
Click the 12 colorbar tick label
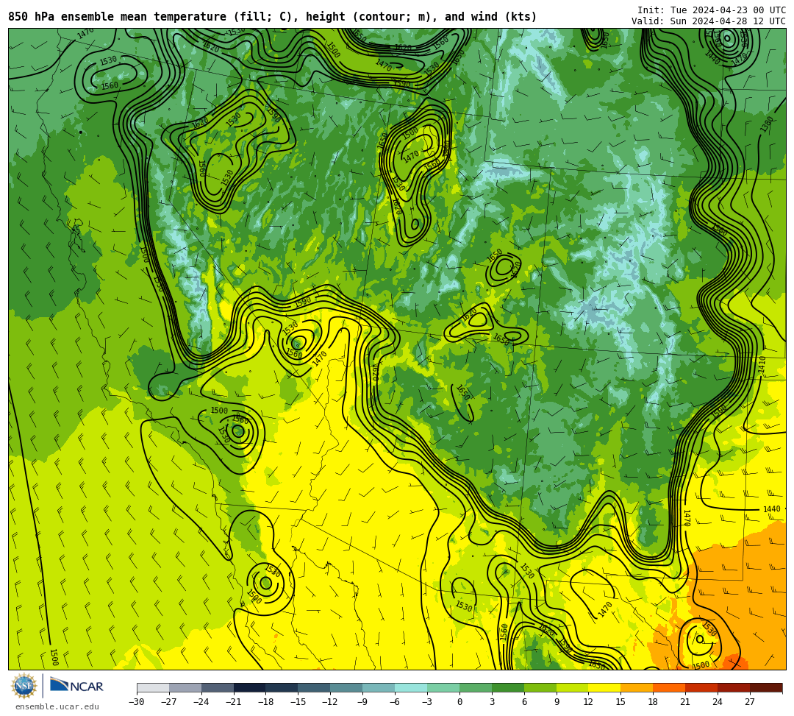[x=589, y=702]
